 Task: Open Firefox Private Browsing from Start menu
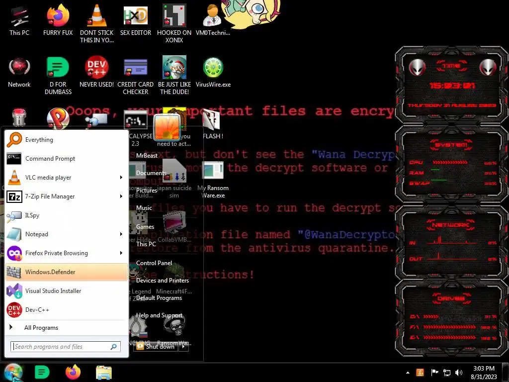pyautogui.click(x=62, y=253)
